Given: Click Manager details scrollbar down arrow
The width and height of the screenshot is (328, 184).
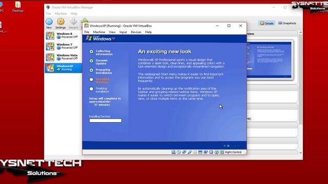Looking at the screenshot, I should click(300, 153).
